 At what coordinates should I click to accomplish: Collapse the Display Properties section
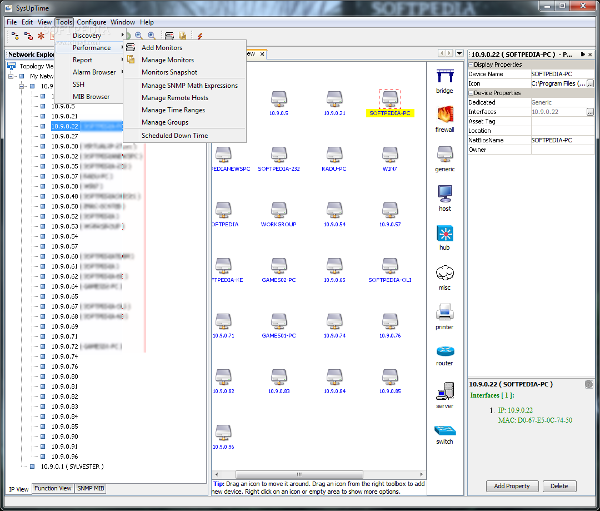pos(471,65)
